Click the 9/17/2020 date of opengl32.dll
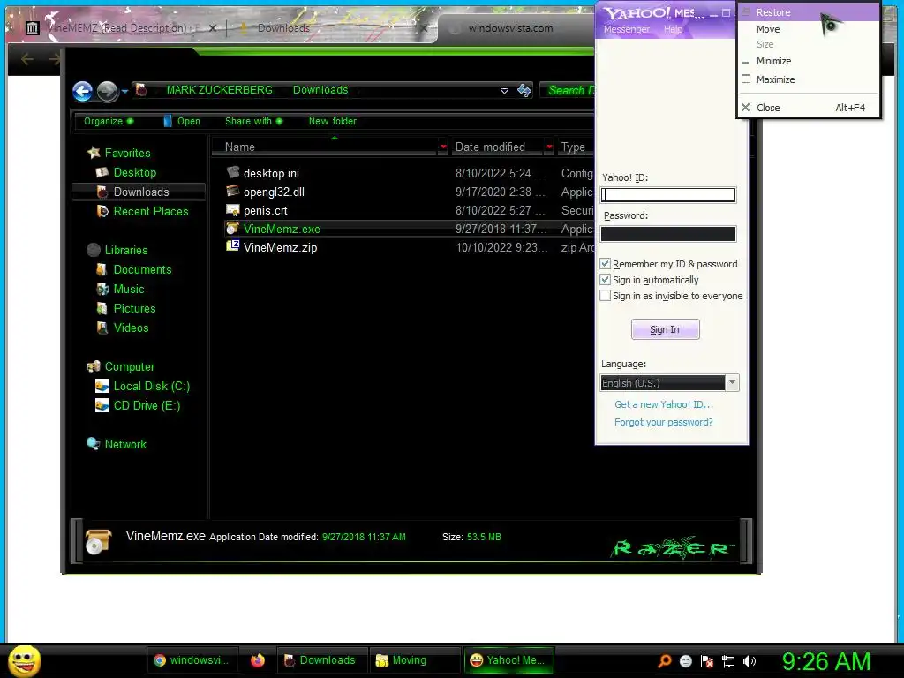 point(500,192)
